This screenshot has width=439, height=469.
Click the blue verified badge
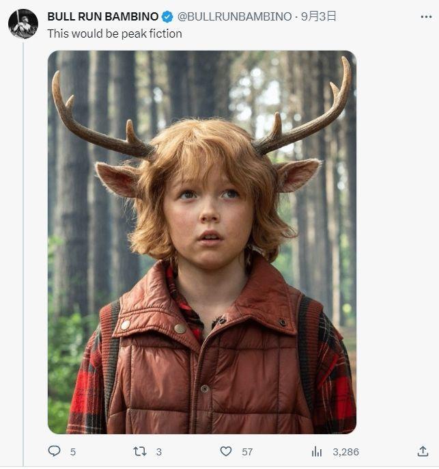[167, 16]
